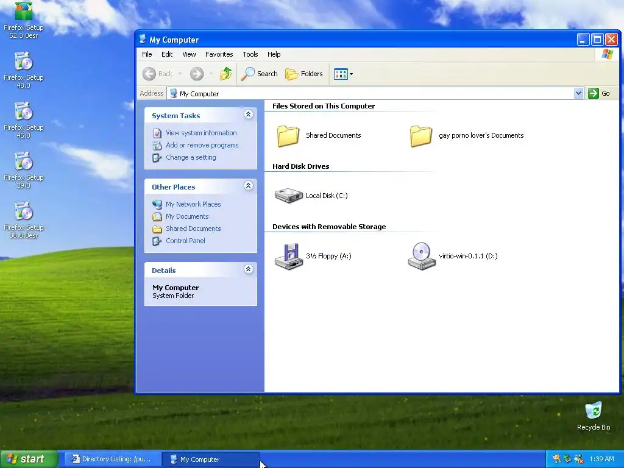Open the Forward history dropdown arrow
Viewport: 624px width, 468px height.
coord(211,74)
